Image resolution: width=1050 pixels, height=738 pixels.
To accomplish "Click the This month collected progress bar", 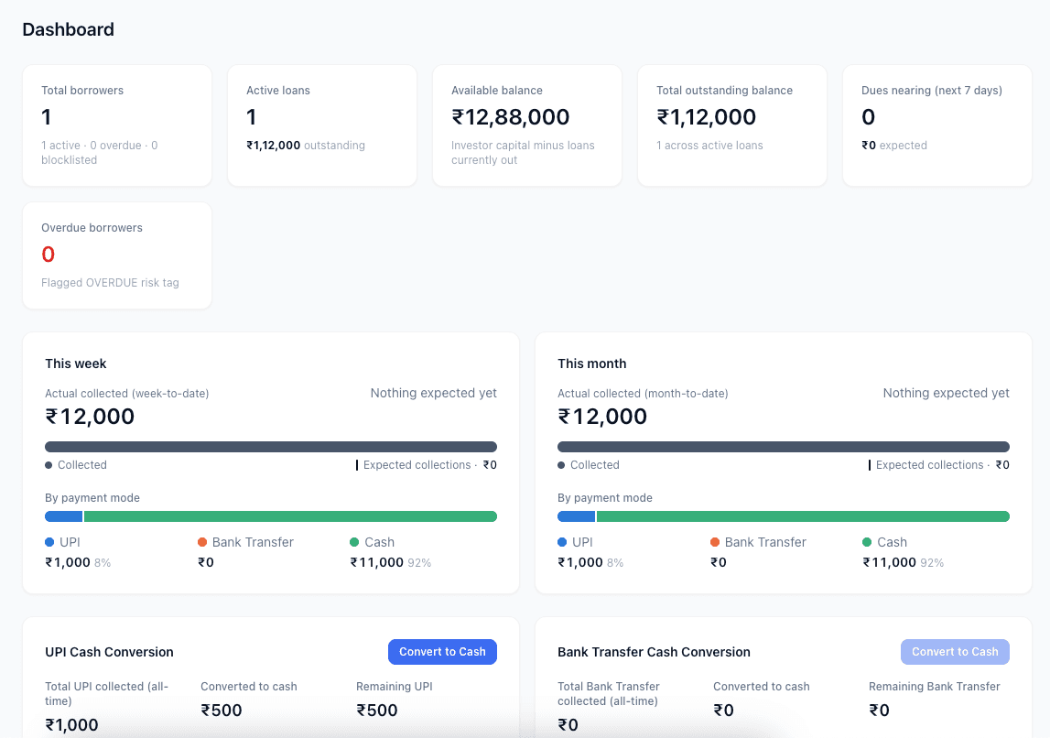I will 784,447.
